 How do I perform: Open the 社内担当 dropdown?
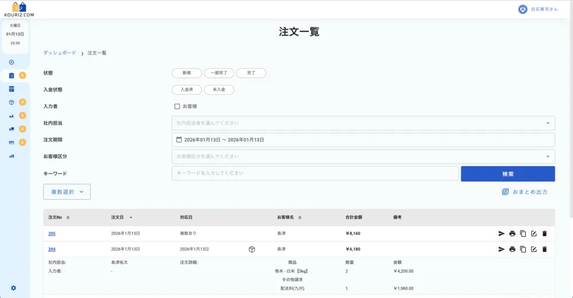point(363,124)
